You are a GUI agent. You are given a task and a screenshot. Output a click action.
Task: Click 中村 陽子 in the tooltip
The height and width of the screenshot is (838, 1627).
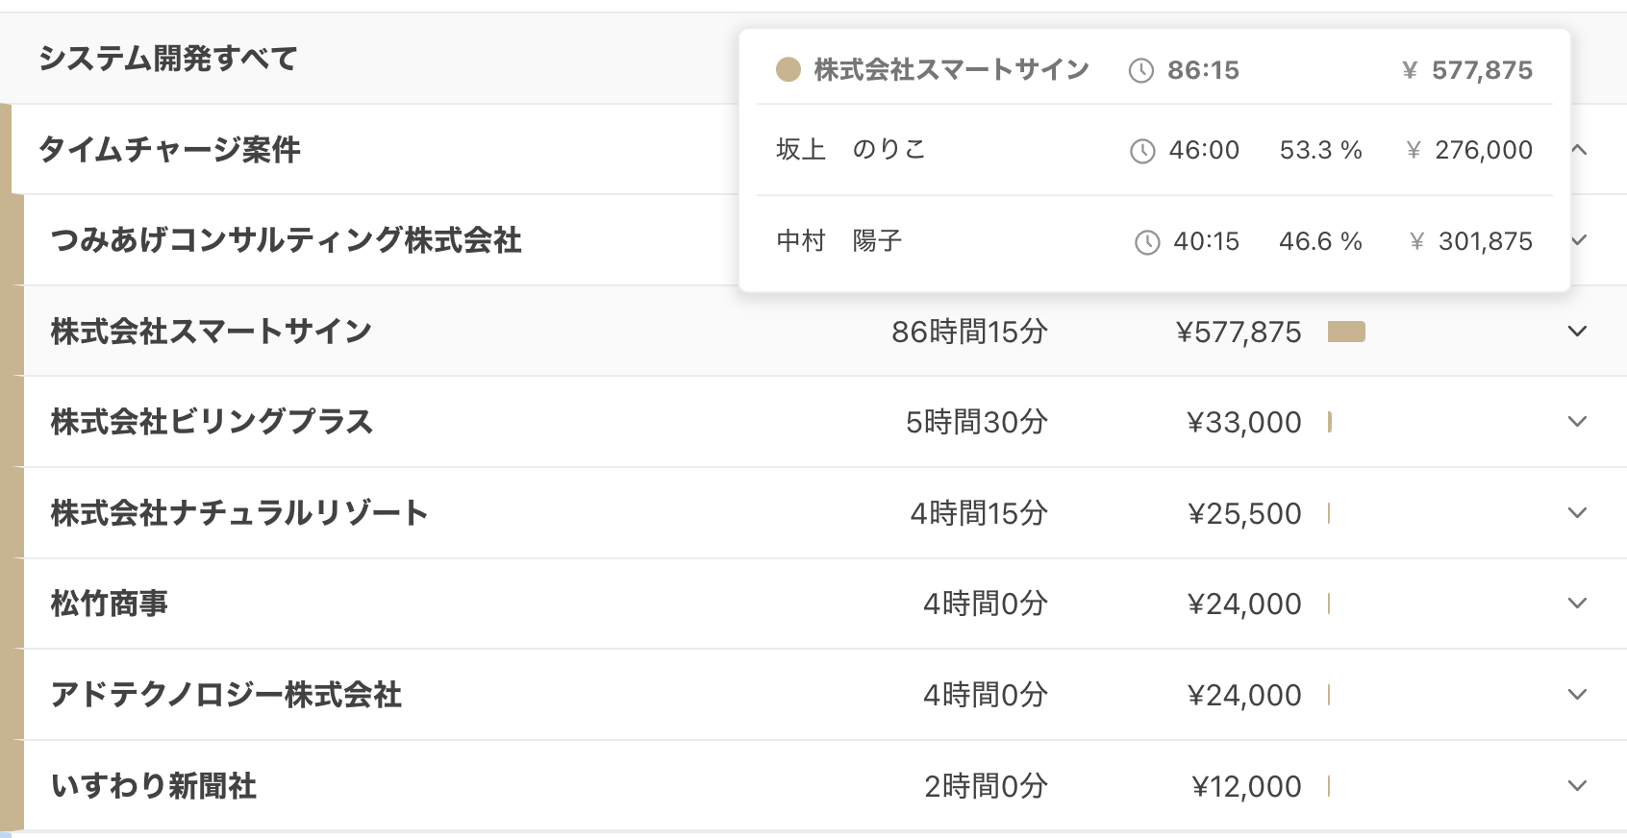pyautogui.click(x=839, y=240)
